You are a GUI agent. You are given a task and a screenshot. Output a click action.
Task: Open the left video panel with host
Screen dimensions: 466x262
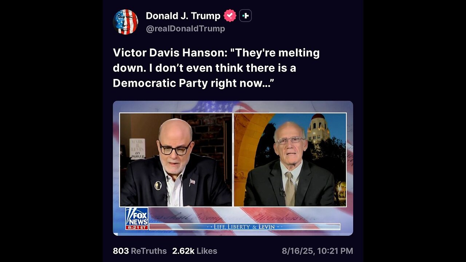pos(176,160)
